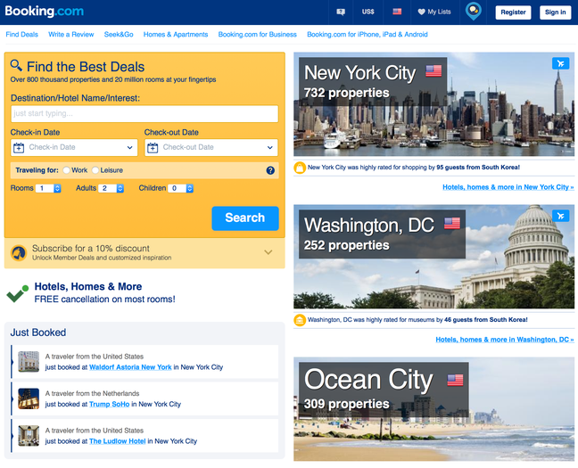This screenshot has height=468, width=578.
Task: Open Homes & Apartments in navigation
Action: coord(176,34)
